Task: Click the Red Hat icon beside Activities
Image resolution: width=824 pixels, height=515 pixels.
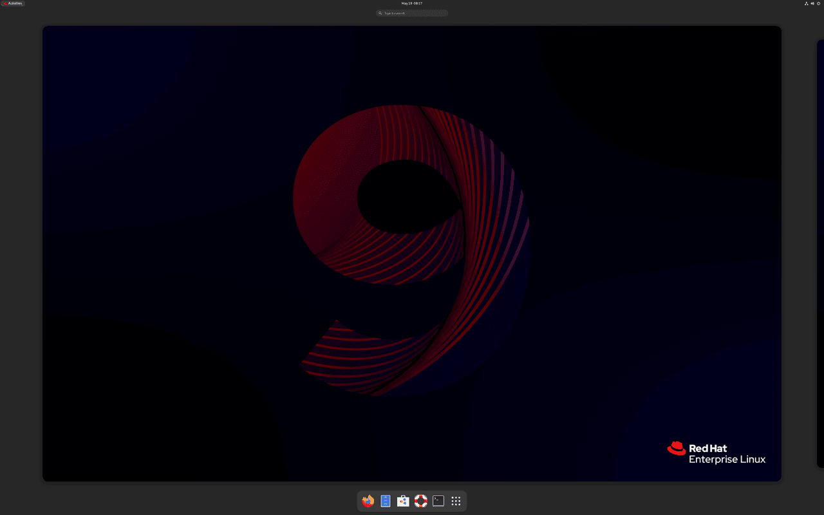Action: tap(4, 3)
